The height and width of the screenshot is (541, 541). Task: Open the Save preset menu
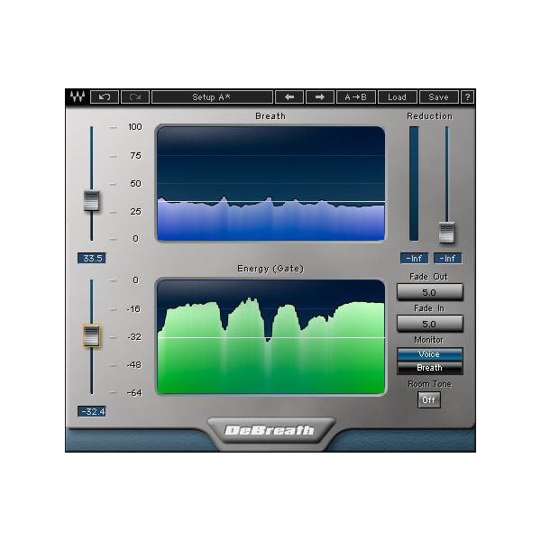[x=438, y=96]
